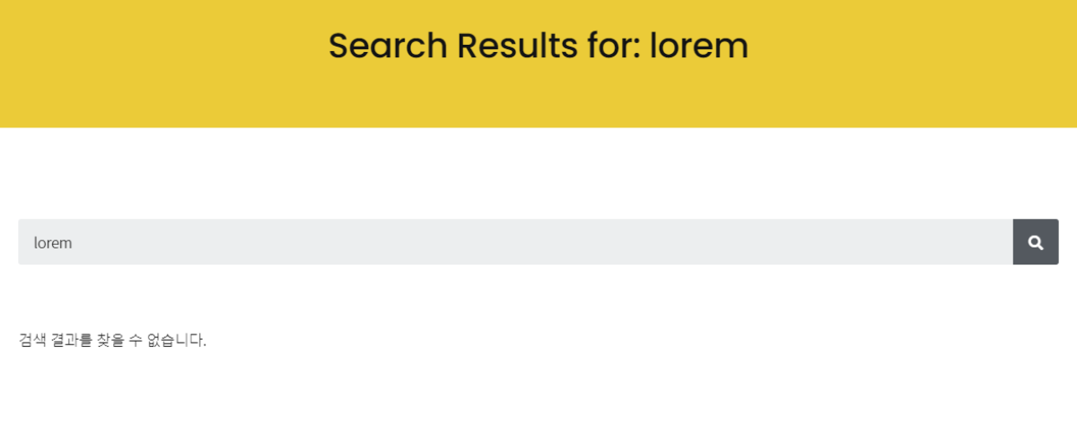
Task: Run the 'lorem' search again via the magnifier icon
Action: tap(1036, 242)
